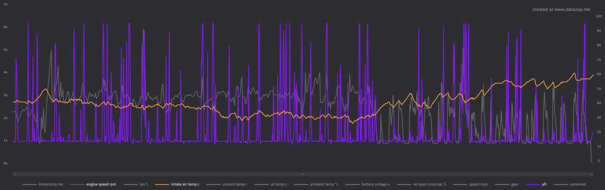Click the 30 right axis label
This screenshot has height=190, width=605.
point(599,118)
